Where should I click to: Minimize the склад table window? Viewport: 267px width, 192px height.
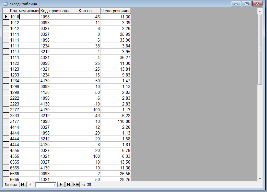[x=236, y=4]
